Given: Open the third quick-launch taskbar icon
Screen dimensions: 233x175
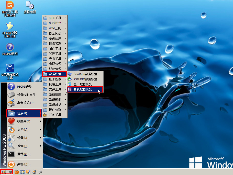Looking at the screenshot, I should [28, 172].
